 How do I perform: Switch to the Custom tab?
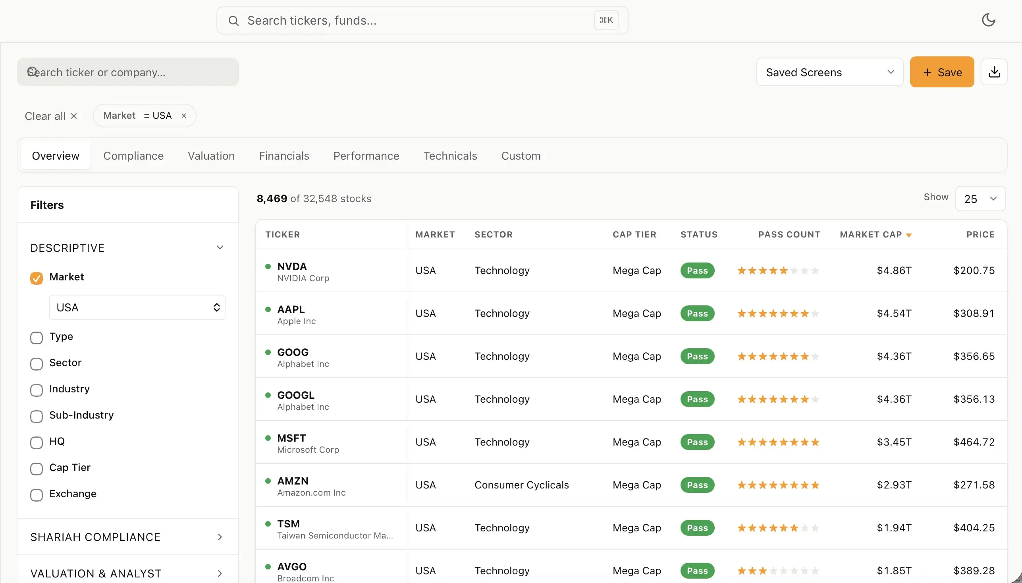click(x=521, y=156)
